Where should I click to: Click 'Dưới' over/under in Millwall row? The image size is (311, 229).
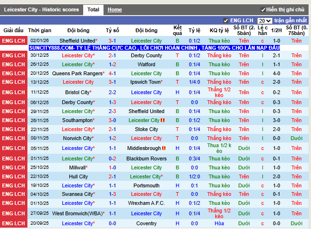244,167
